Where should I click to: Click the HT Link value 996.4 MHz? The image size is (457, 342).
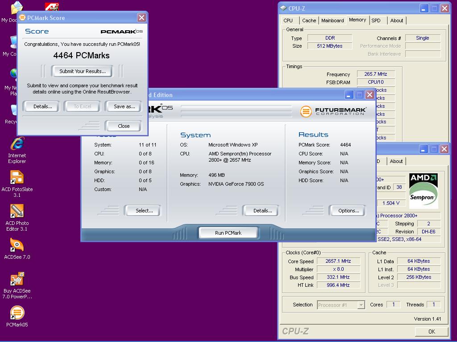point(338,285)
